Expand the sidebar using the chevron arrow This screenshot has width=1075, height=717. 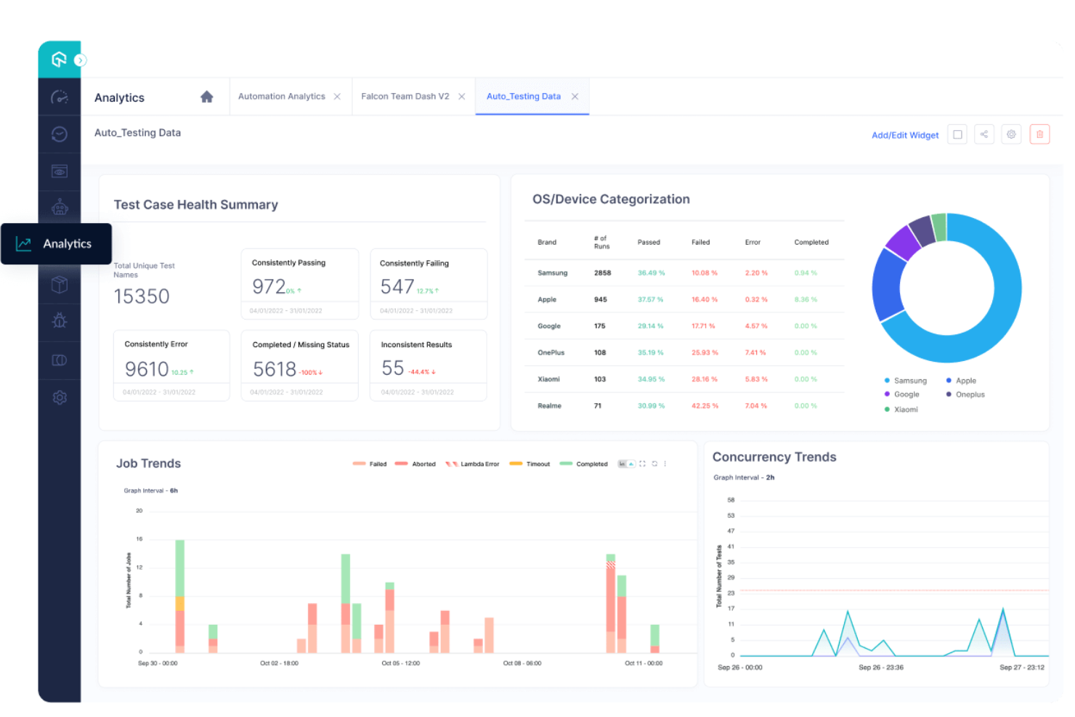click(x=81, y=60)
